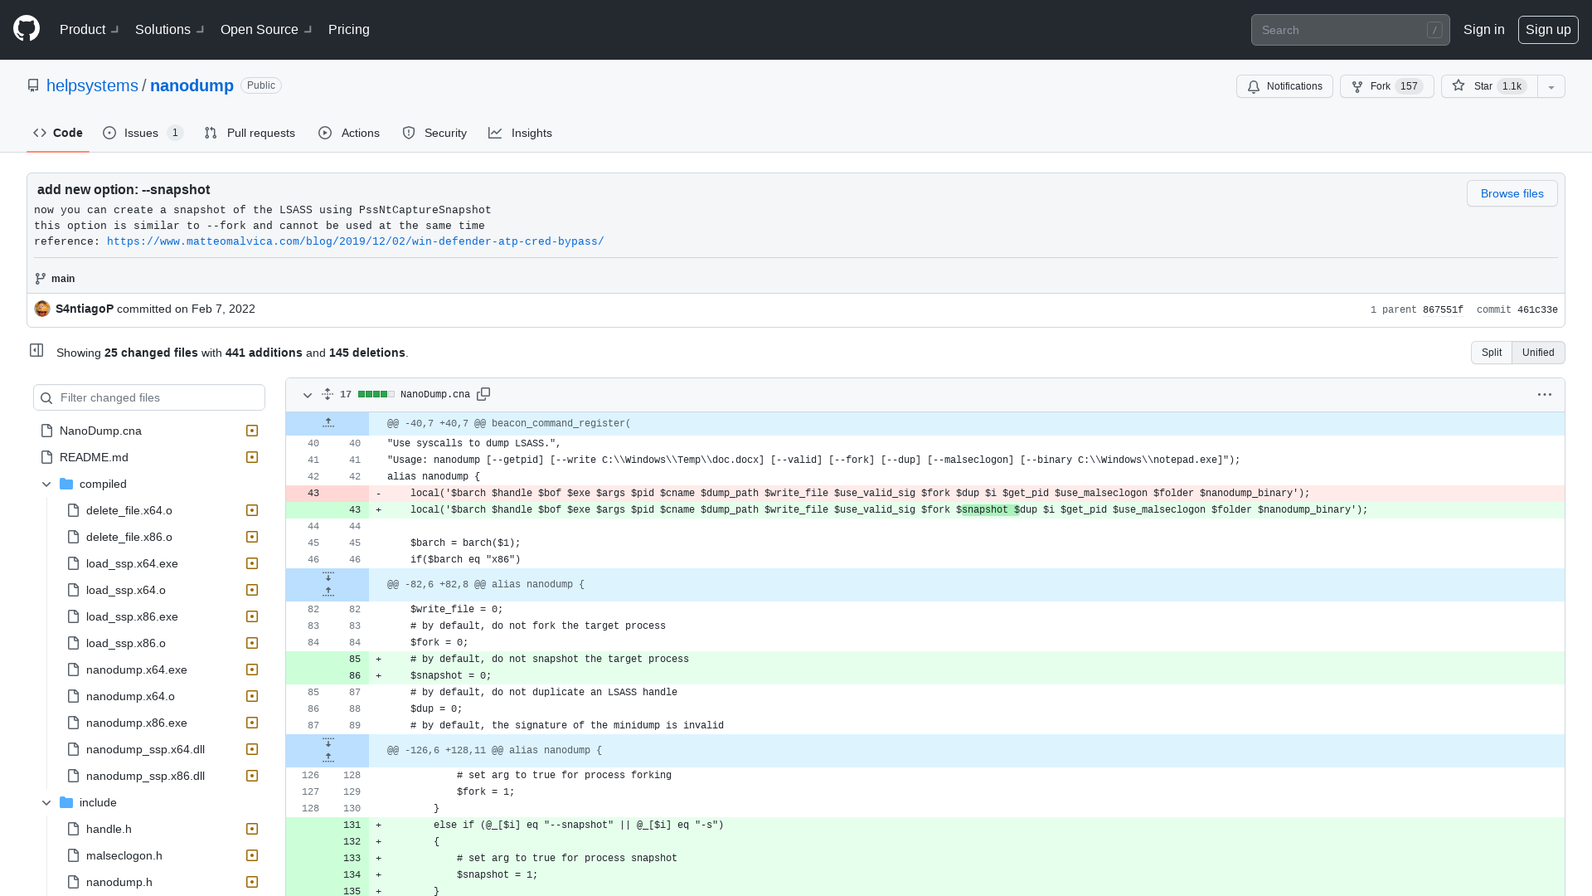1592x896 pixels.
Task: Click the modified badge for load_ssp.x64.o
Action: pos(252,590)
